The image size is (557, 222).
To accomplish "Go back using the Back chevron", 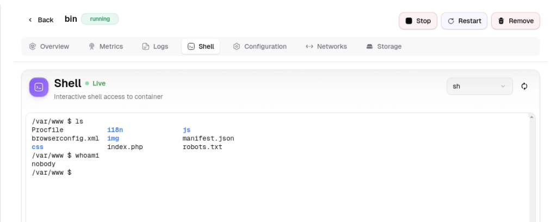I will pos(30,20).
